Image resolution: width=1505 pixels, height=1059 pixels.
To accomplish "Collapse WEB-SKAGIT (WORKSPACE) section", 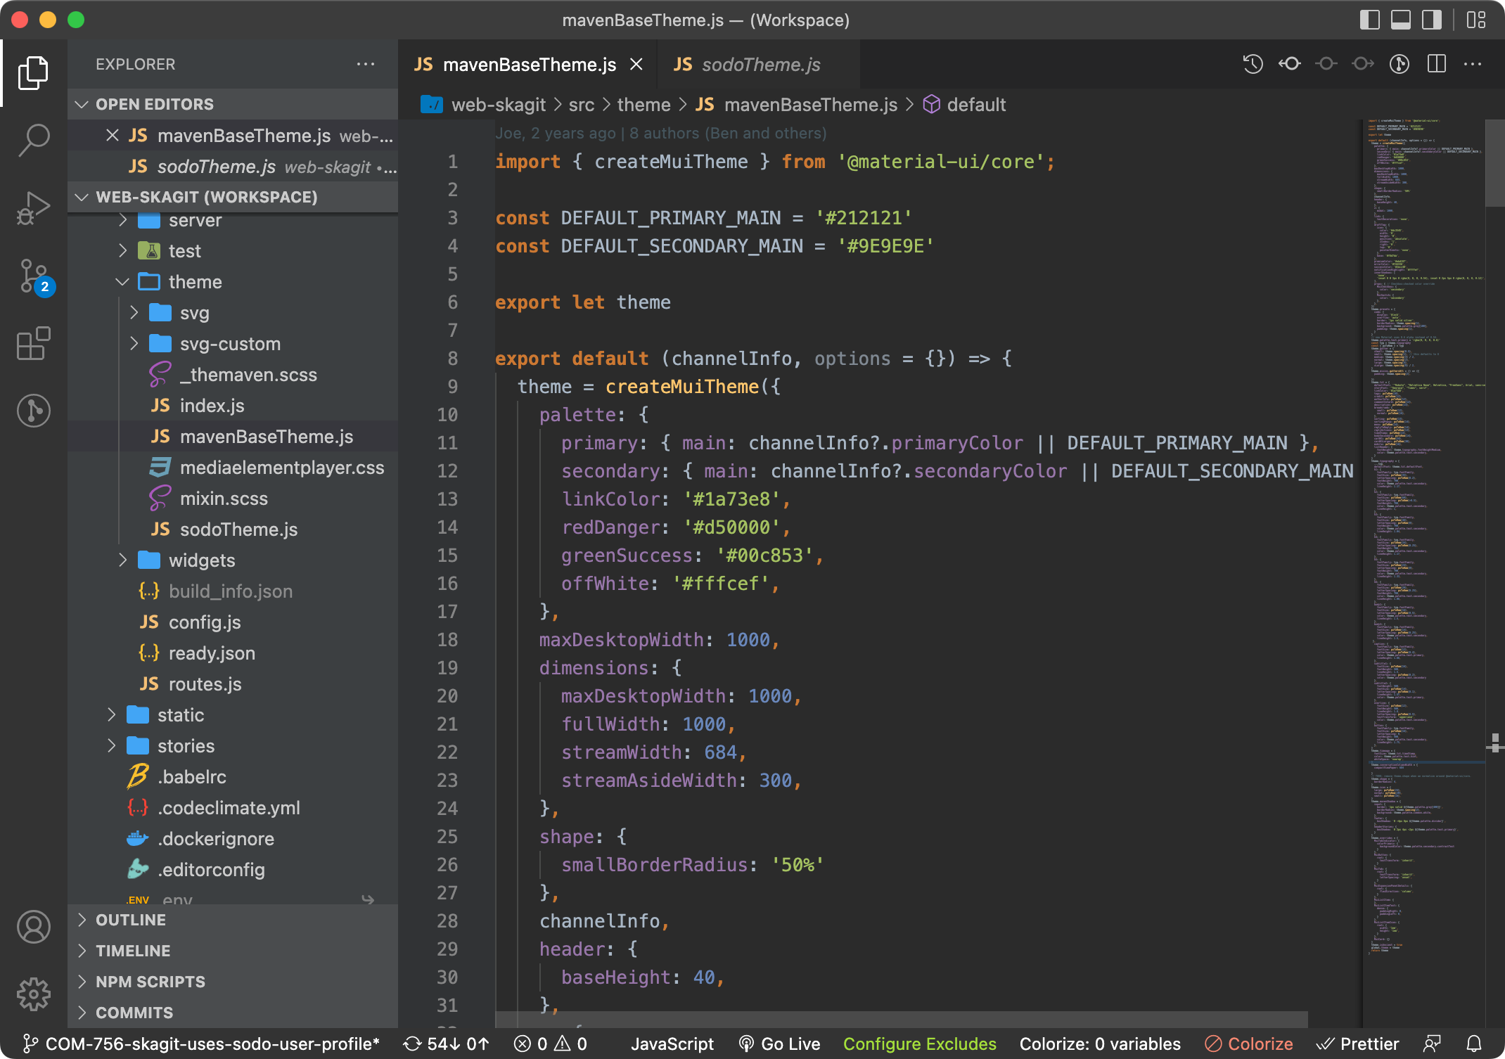I will 233,197.
